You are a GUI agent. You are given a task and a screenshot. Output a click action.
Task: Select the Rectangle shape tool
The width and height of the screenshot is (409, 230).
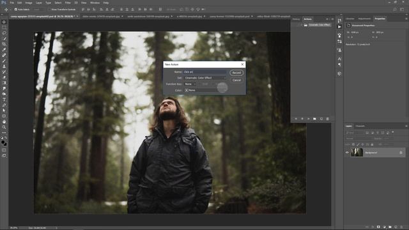[4, 116]
